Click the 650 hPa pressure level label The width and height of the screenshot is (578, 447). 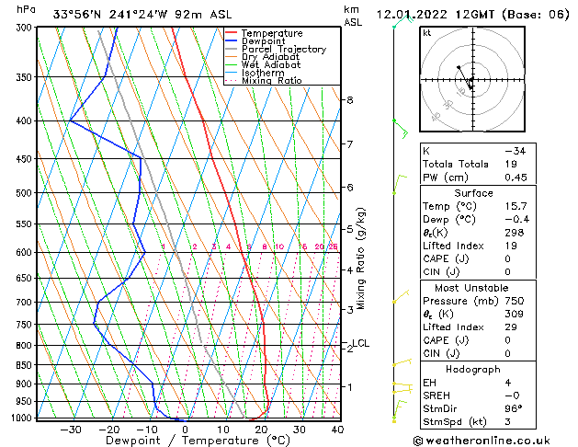[26, 278]
